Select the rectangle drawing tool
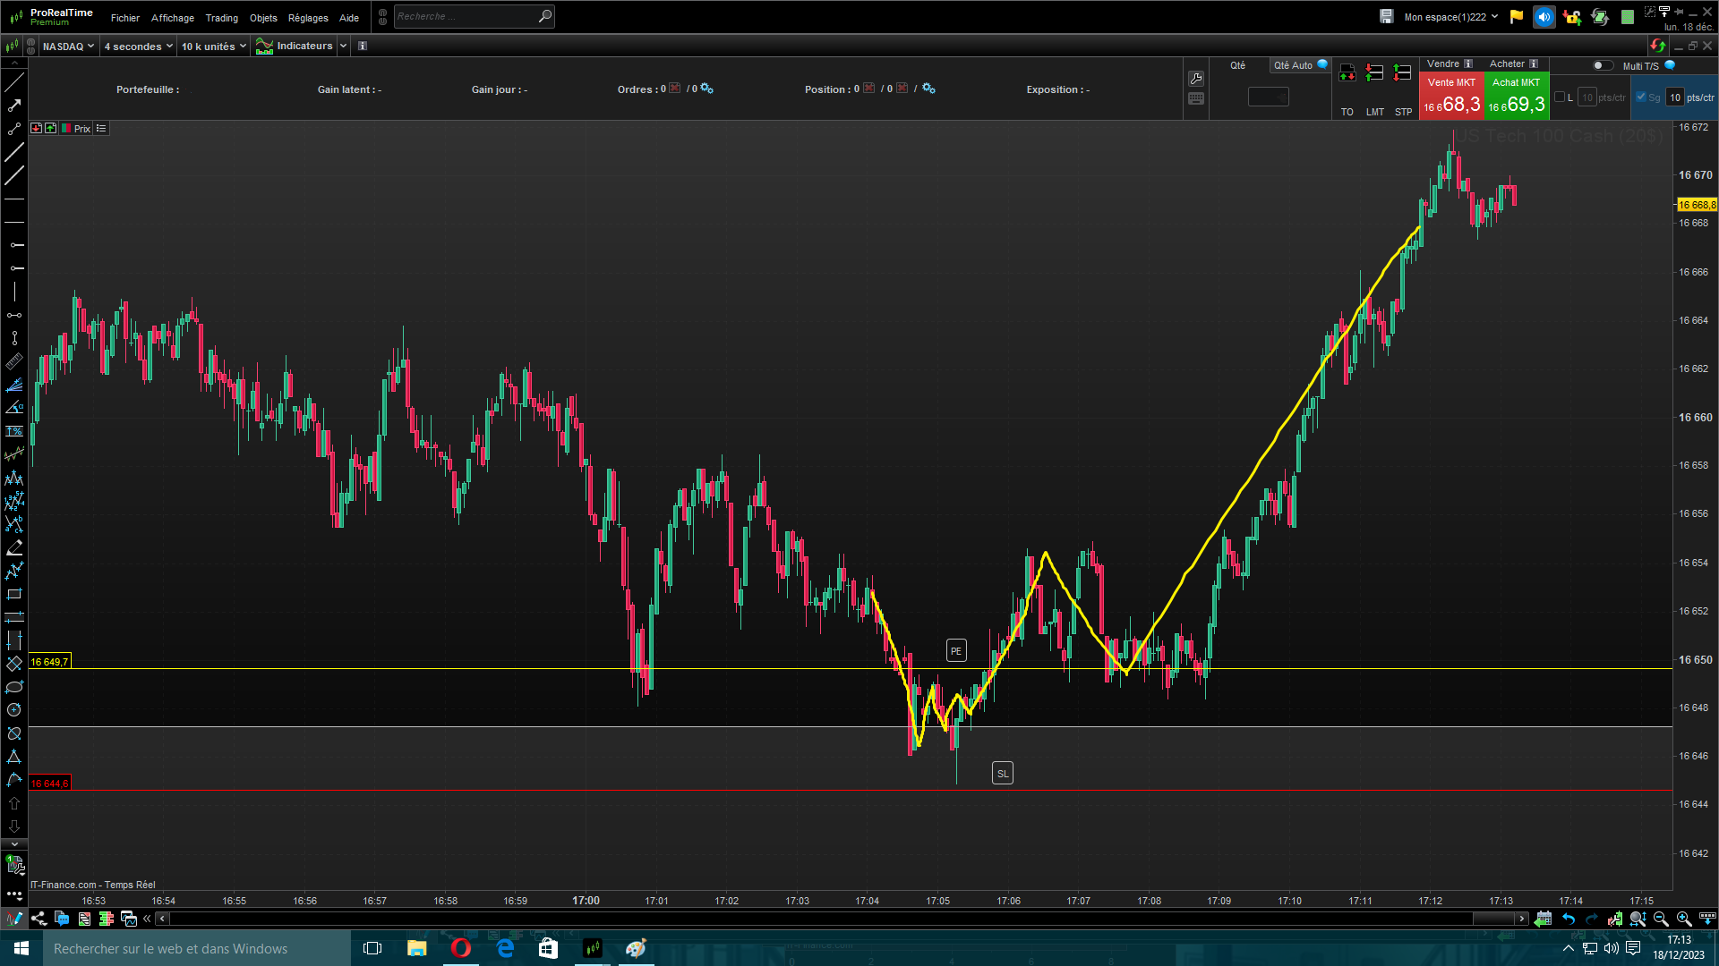Image resolution: width=1719 pixels, height=966 pixels. pyautogui.click(x=14, y=594)
